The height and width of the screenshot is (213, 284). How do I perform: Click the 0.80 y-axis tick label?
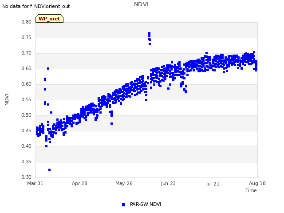[x=27, y=22]
